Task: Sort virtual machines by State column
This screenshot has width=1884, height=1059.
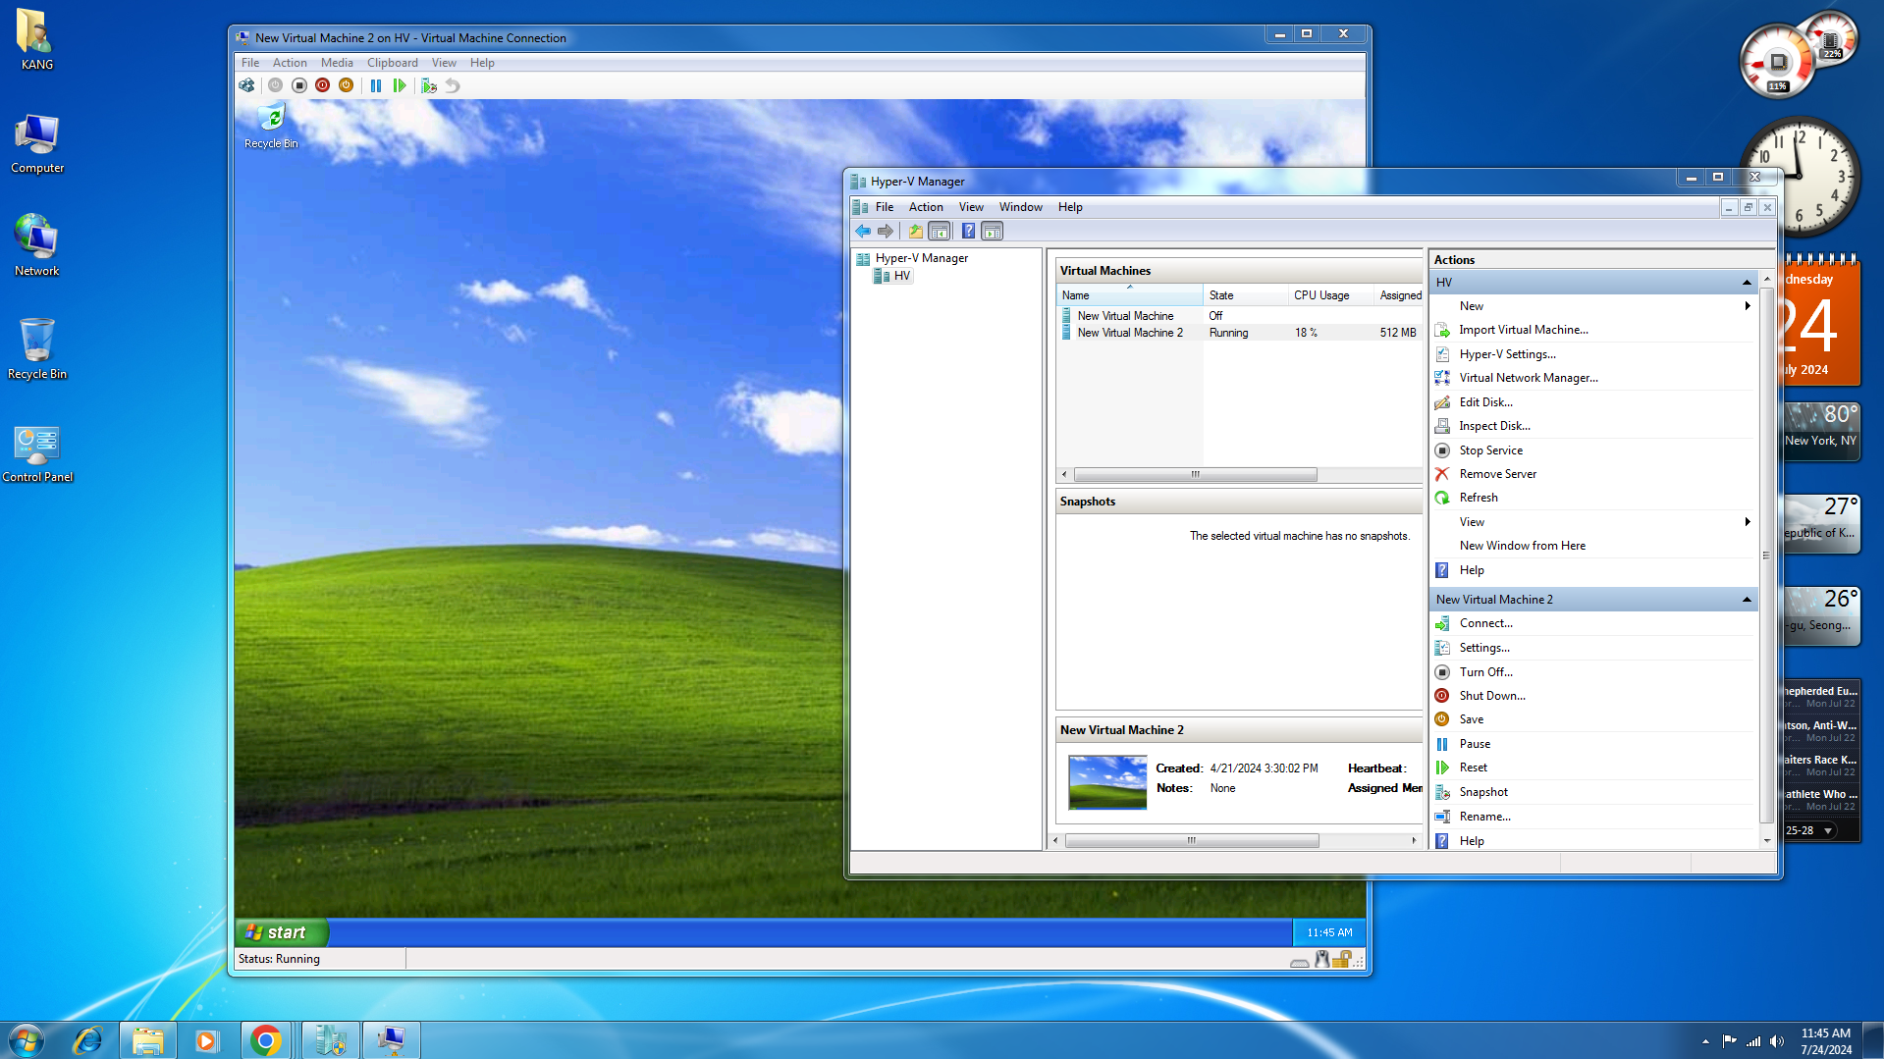Action: (1245, 295)
